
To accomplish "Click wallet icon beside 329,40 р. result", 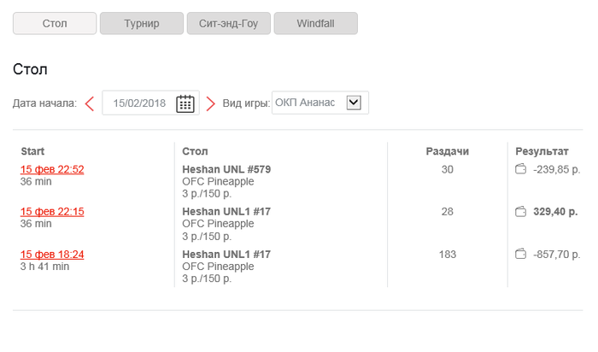I will tap(520, 211).
